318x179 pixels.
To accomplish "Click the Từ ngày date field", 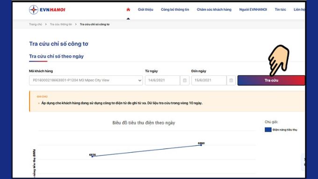I will 162,81.
